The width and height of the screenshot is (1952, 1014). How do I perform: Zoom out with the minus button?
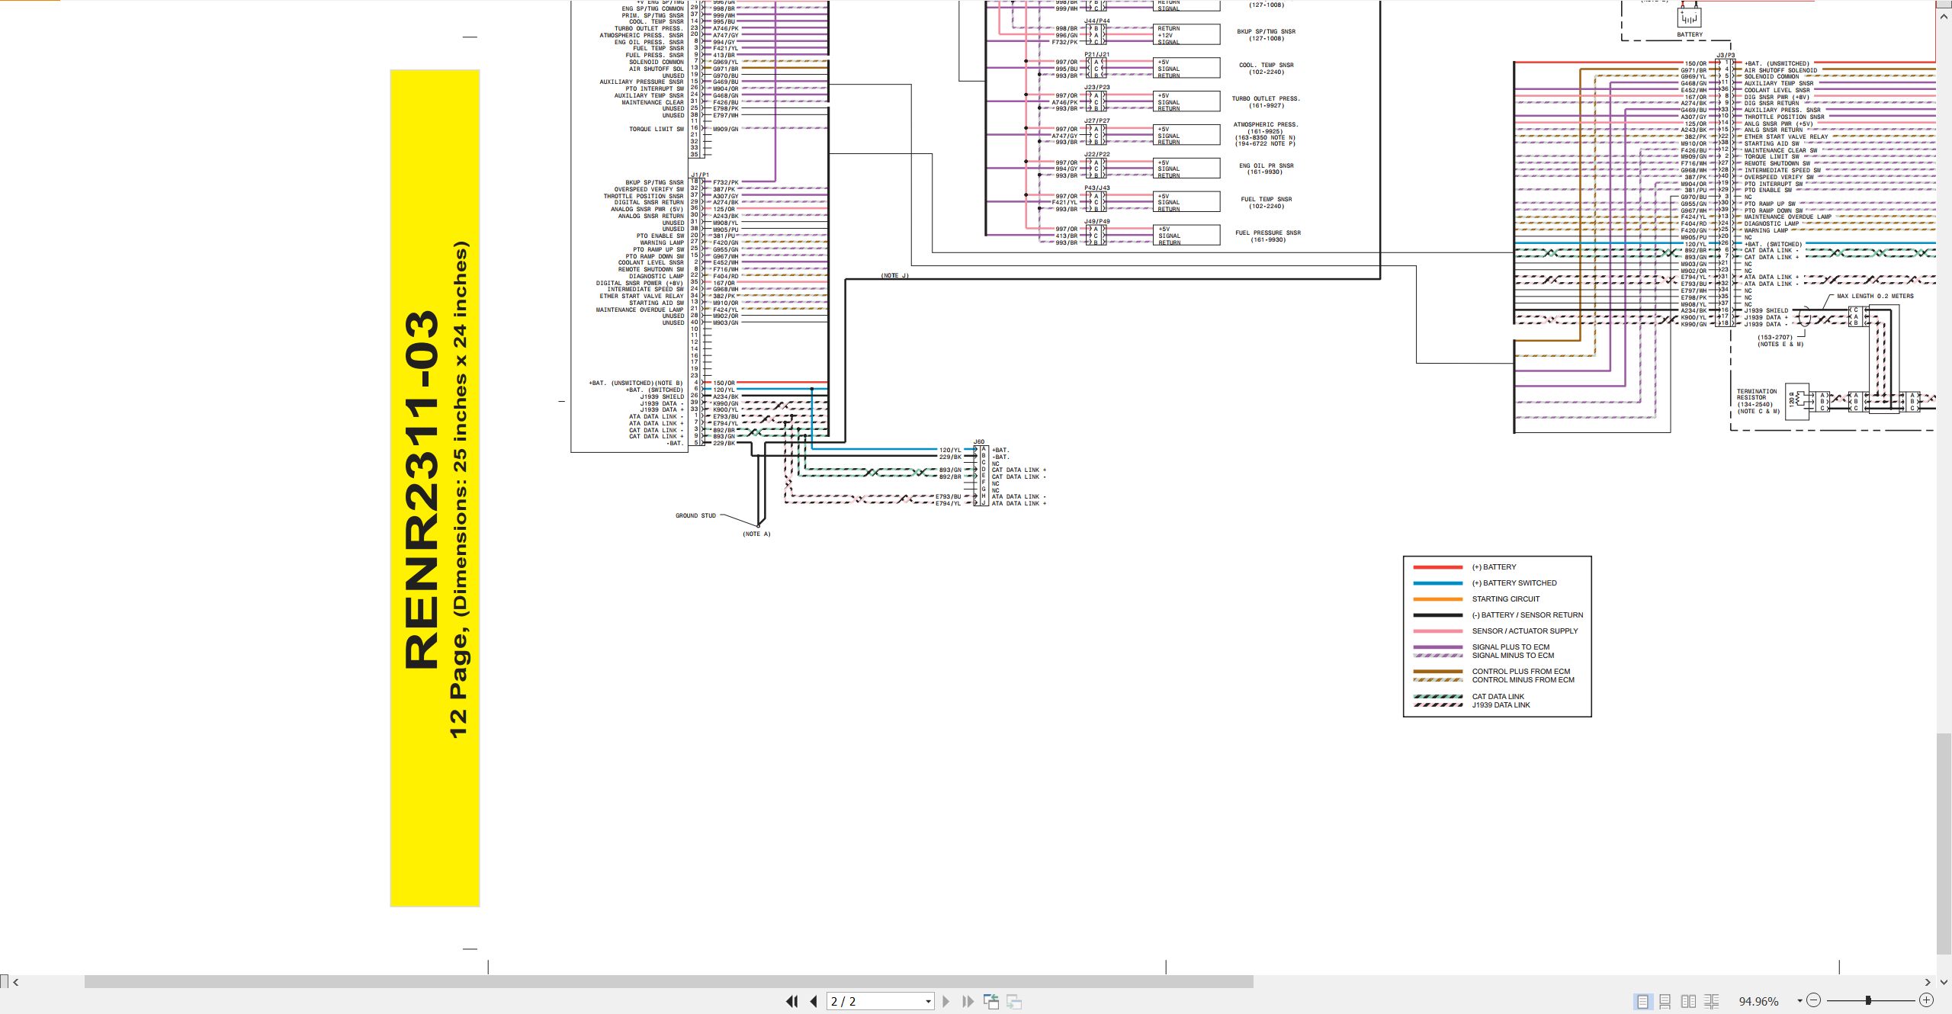click(x=1814, y=1000)
